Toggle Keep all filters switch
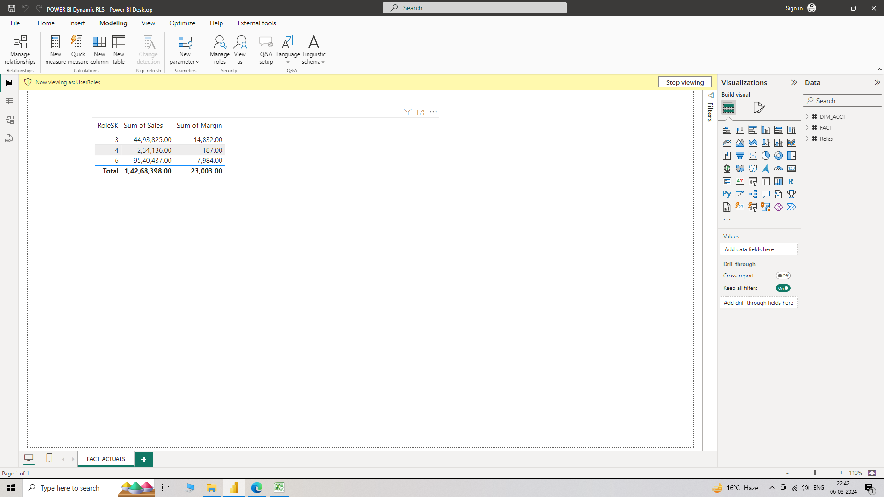Screen dimensions: 884x497 click(783, 288)
